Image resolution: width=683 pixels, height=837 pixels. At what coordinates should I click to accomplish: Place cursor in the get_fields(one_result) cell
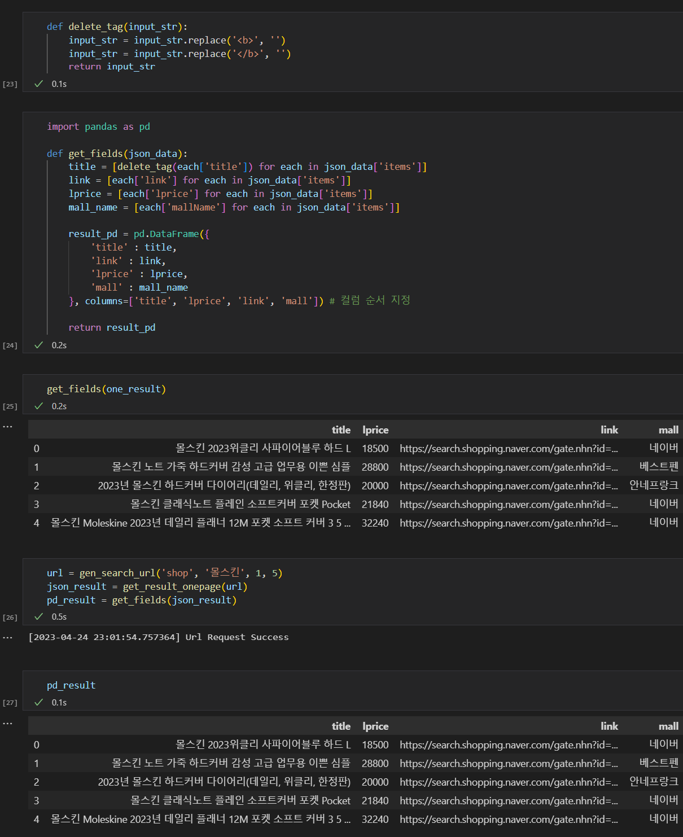106,389
